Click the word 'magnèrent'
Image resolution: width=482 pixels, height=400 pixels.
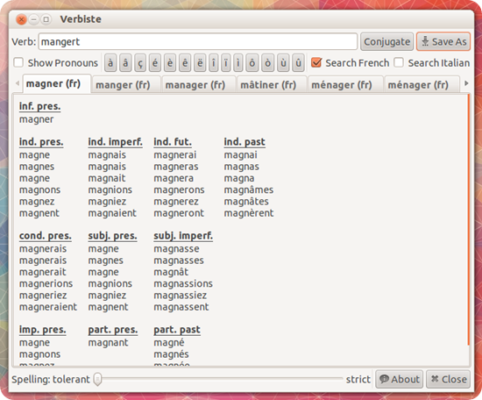tap(249, 213)
